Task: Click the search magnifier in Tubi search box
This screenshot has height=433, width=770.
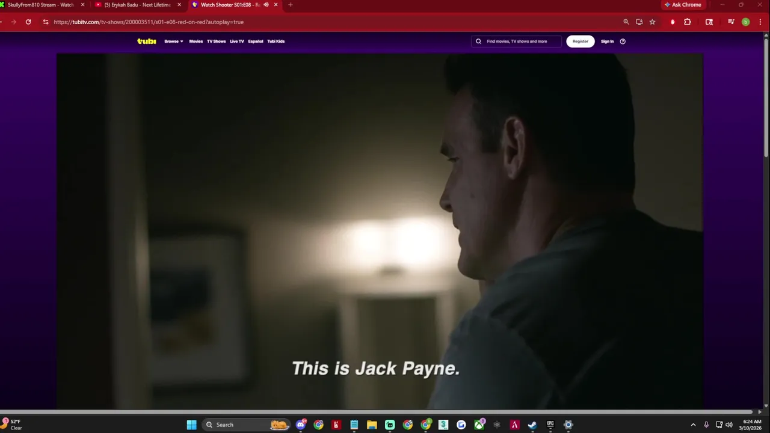Action: (x=479, y=41)
